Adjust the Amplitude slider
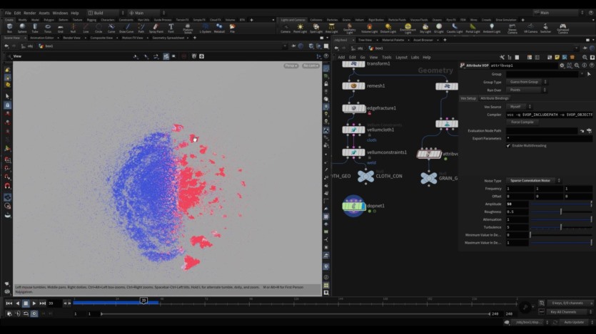Viewport: 596px width, 334px height. click(x=561, y=204)
